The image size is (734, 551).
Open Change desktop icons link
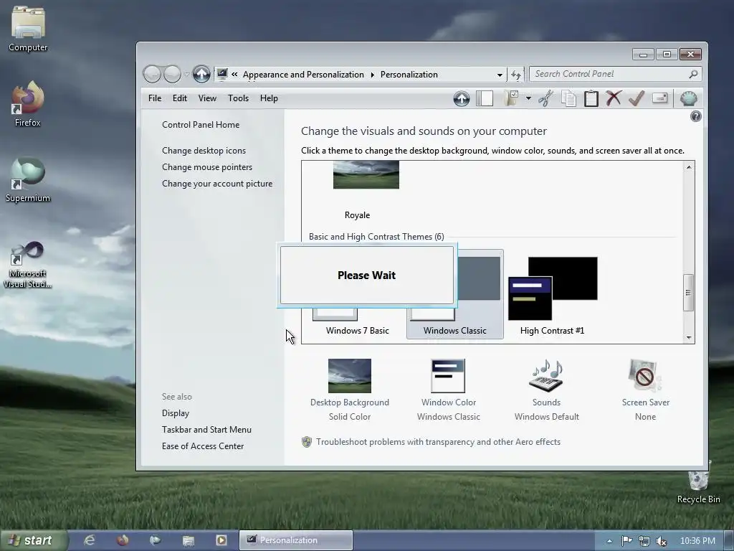(204, 151)
